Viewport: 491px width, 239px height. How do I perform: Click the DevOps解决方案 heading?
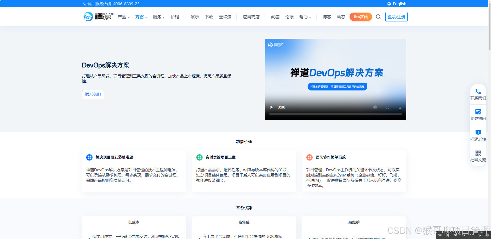(x=105, y=65)
